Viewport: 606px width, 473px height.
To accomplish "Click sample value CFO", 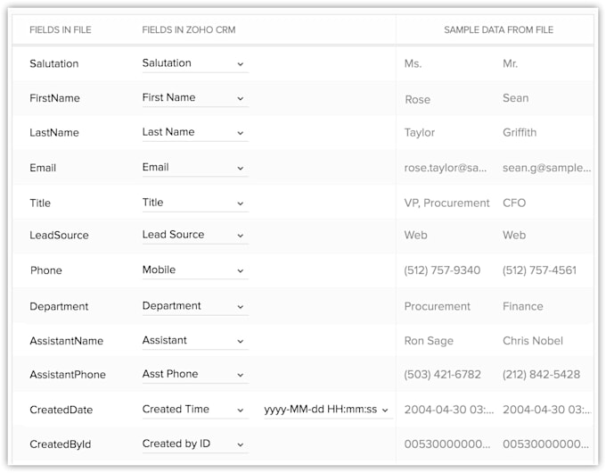I will [514, 203].
